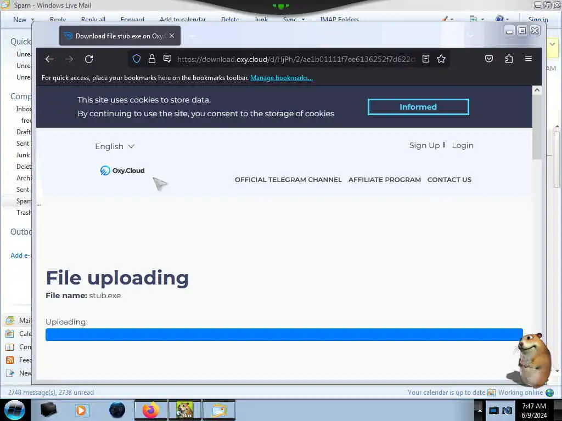Reload the Oxy.Cloud page
562x421 pixels.
pyautogui.click(x=89, y=59)
